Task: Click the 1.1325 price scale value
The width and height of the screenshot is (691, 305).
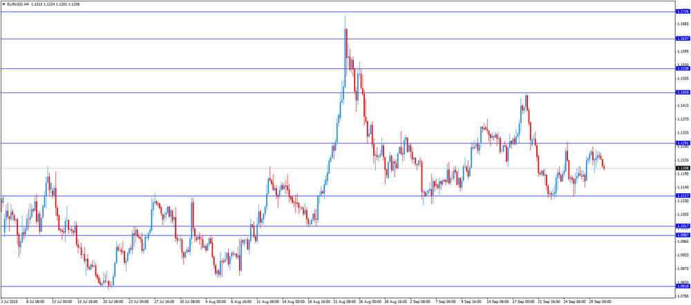Action: pyautogui.click(x=682, y=133)
